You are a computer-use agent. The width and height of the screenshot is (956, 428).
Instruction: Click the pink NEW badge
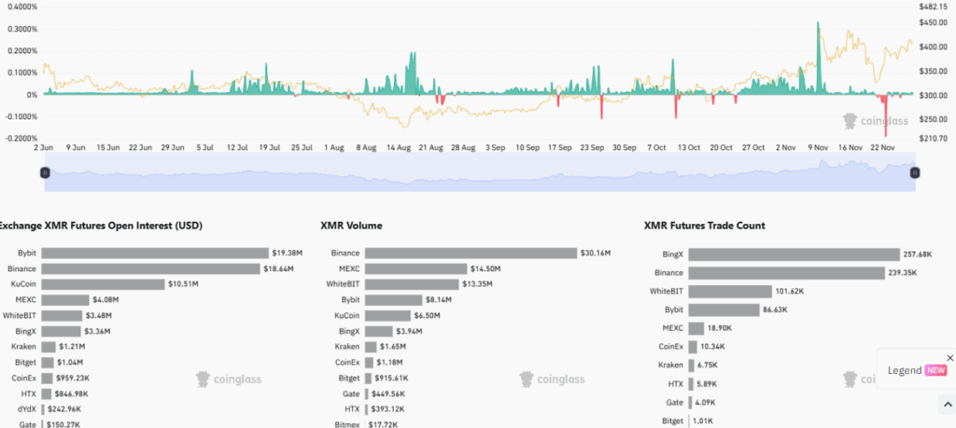point(936,370)
